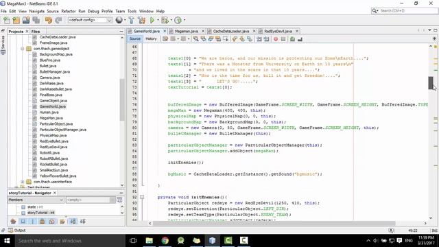Screen dimensions: 439x247
Task: Click the globe browser icon in main toolbar
Action: click(x=119, y=20)
